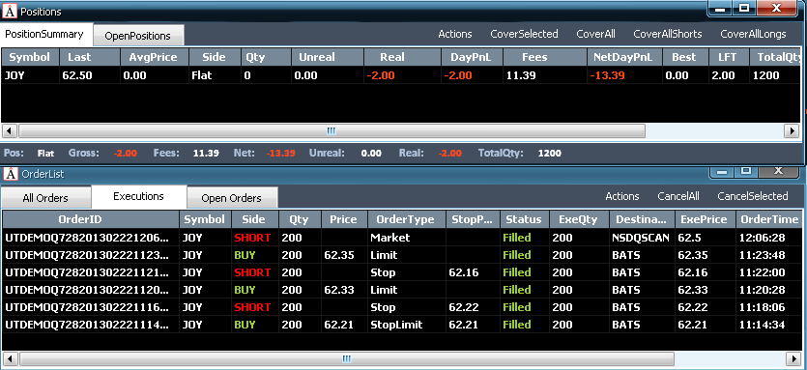This screenshot has width=807, height=370.
Task: Select the All Orders tab
Action: 45,198
